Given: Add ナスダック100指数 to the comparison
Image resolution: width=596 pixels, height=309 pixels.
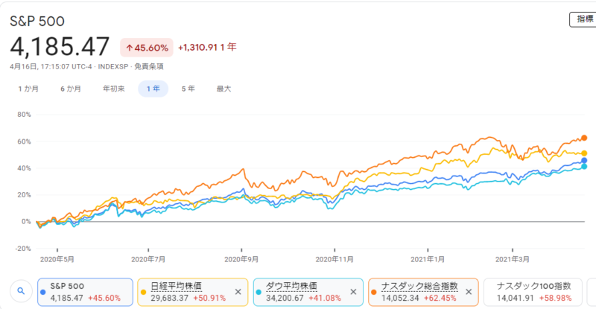Looking at the screenshot, I should 533,292.
